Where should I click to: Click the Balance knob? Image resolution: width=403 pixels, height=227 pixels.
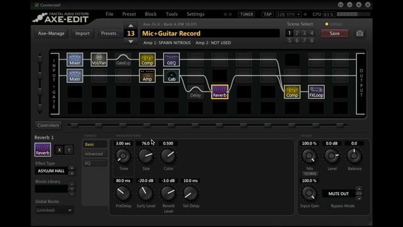tap(354, 156)
